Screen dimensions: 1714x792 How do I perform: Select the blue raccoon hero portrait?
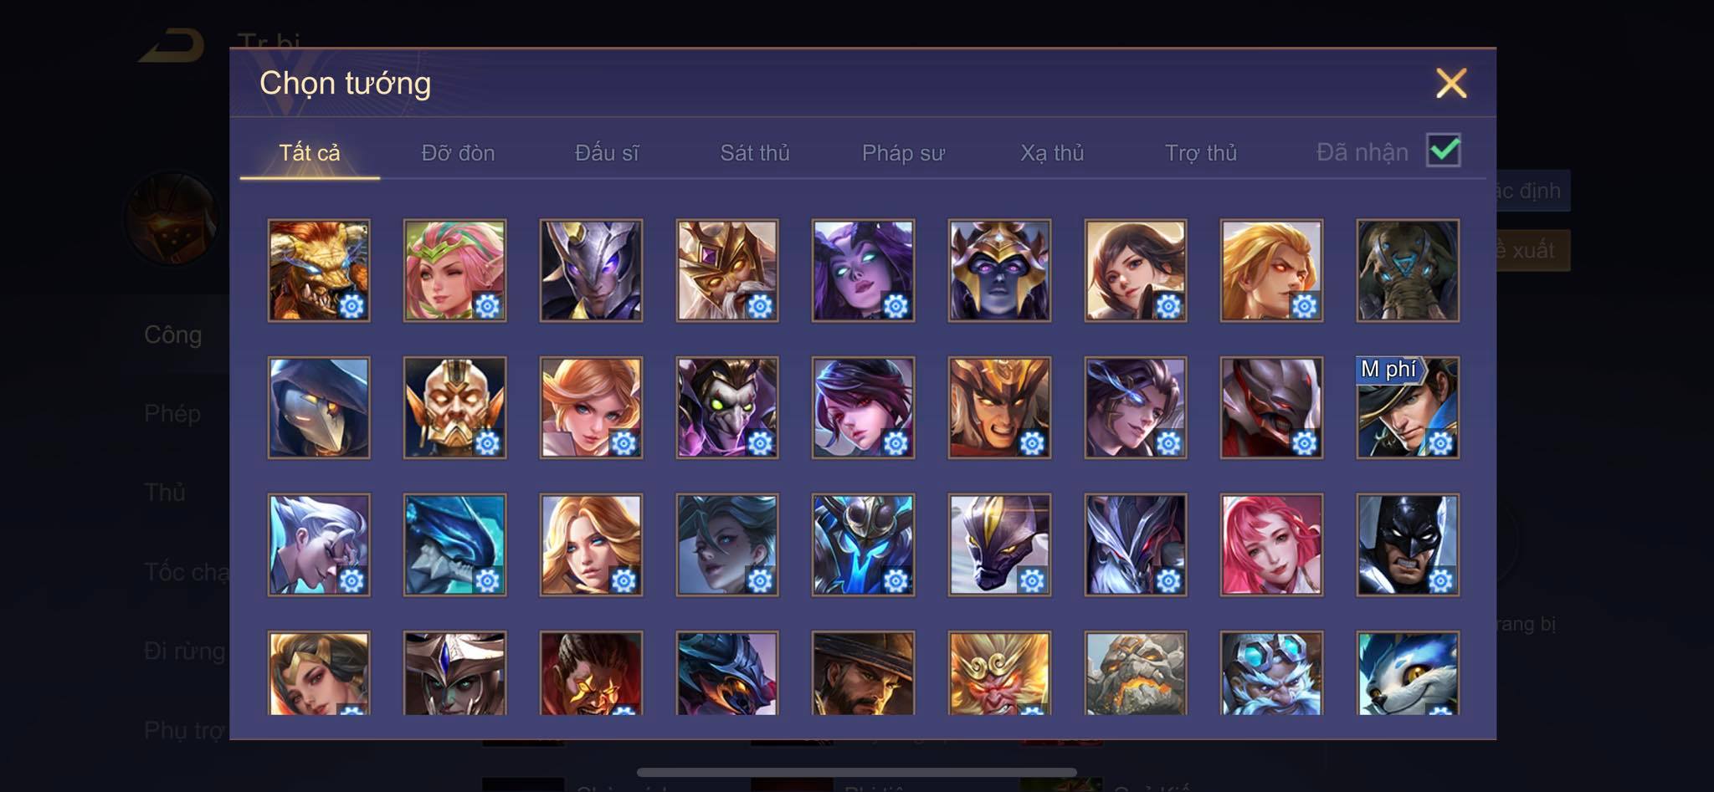pyautogui.click(x=1408, y=673)
